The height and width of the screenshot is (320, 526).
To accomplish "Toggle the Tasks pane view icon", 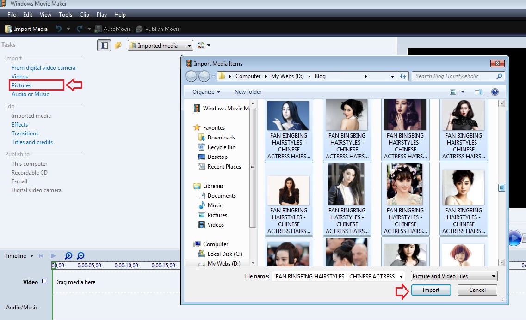I will 104,46.
